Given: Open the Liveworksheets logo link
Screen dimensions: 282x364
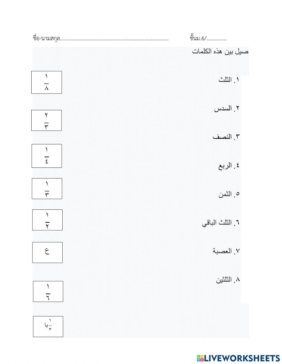Looking at the screenshot, I should [238, 358].
